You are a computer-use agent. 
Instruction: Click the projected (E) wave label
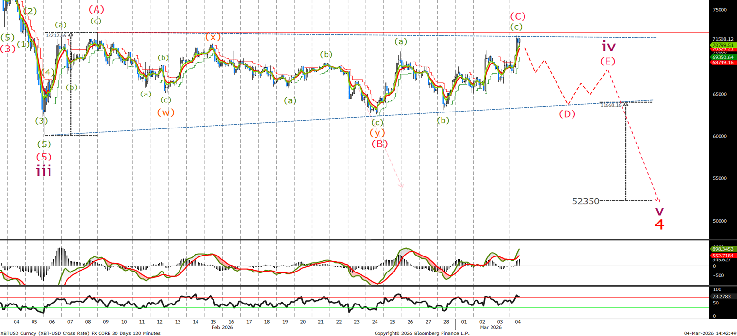(x=607, y=62)
